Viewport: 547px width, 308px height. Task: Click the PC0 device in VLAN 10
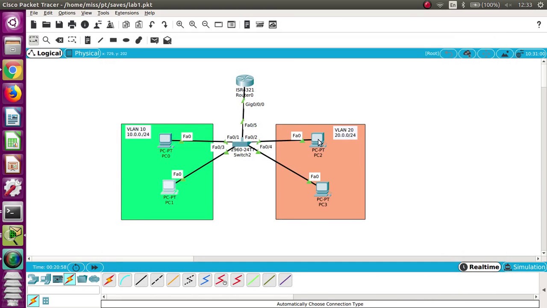166,141
